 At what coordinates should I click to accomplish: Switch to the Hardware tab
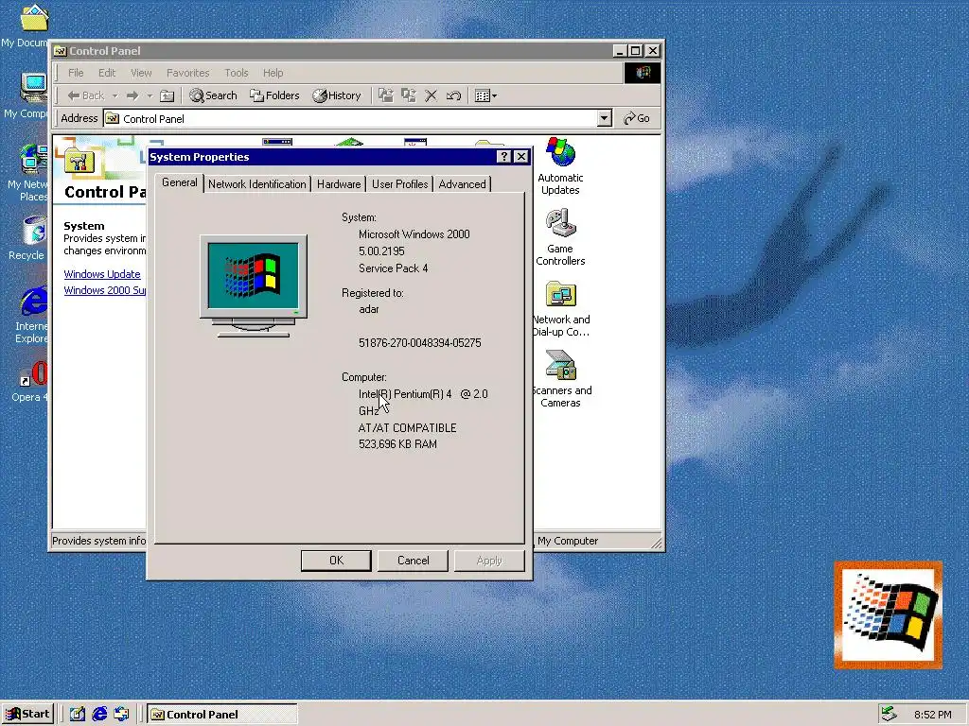(339, 184)
